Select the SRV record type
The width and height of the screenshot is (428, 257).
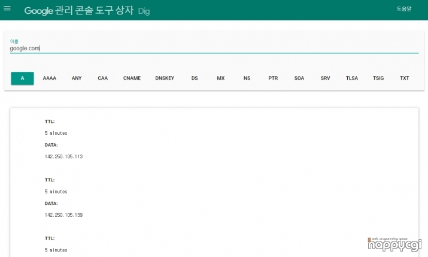[326, 78]
